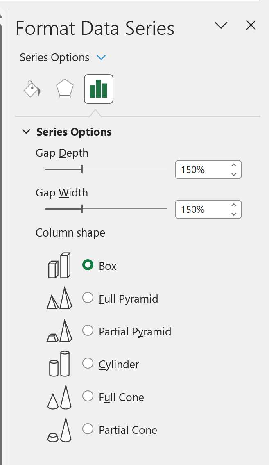This screenshot has height=465, width=269.
Task: Click the Box column shape icon
Action: [x=59, y=265]
